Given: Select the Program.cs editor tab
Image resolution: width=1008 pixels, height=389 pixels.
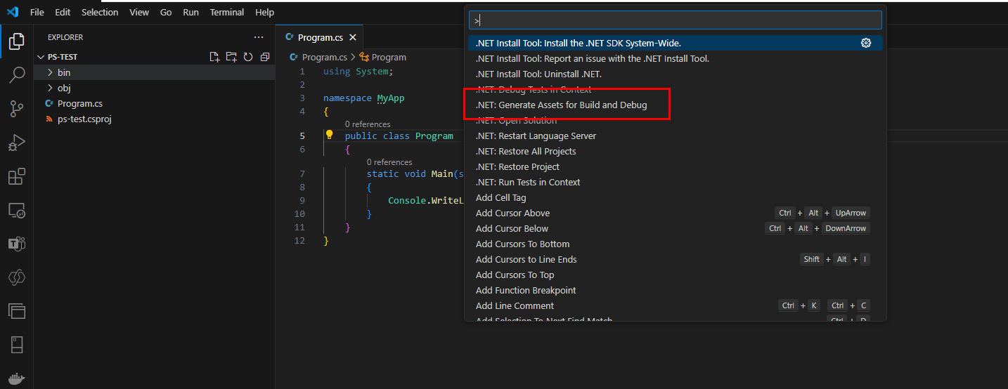Looking at the screenshot, I should pyautogui.click(x=321, y=37).
